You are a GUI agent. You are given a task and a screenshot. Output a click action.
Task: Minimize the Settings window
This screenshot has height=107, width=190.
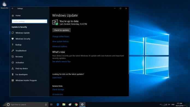[115, 8]
